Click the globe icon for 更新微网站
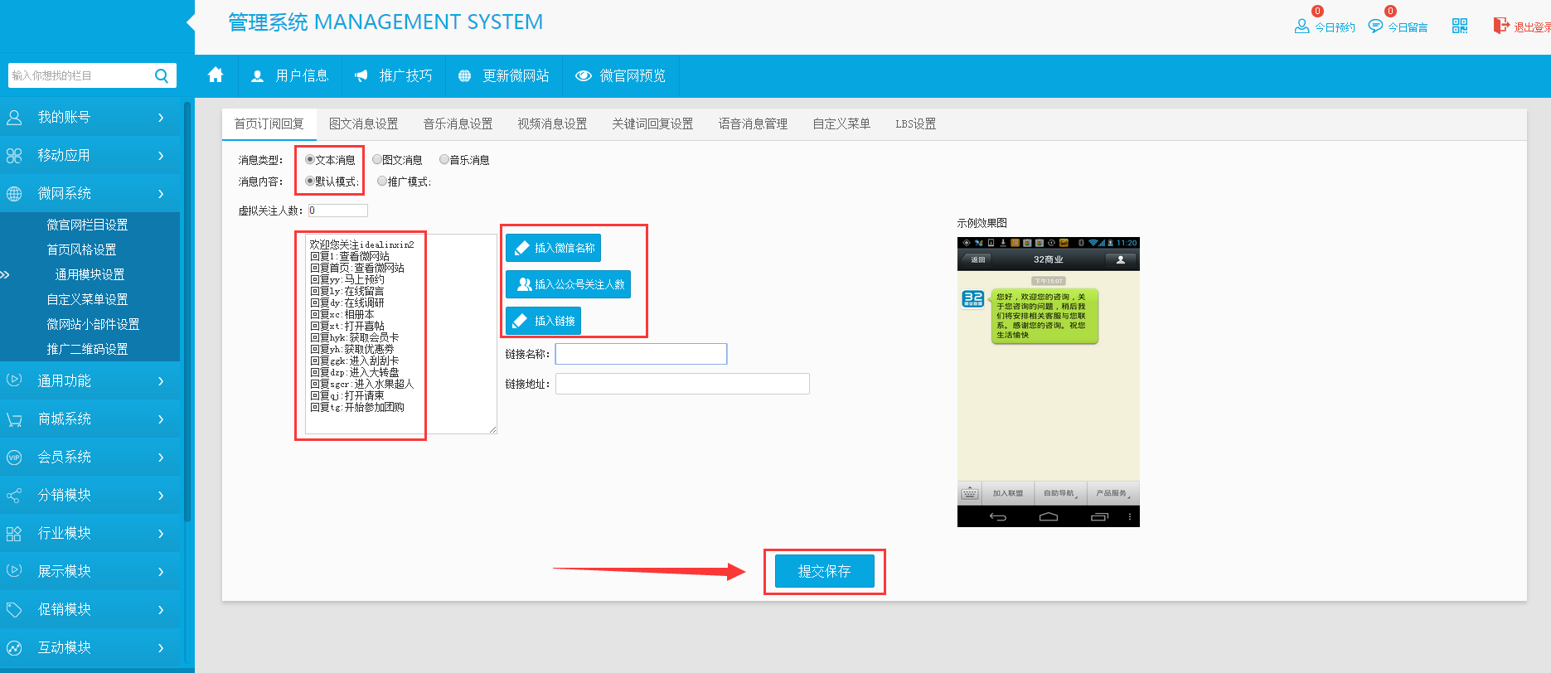Image resolution: width=1551 pixels, height=673 pixels. pyautogui.click(x=464, y=76)
